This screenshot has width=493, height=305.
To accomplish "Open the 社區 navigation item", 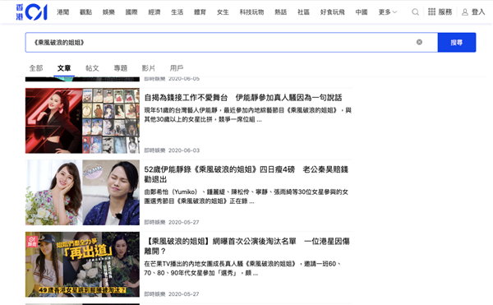I will pos(303,12).
